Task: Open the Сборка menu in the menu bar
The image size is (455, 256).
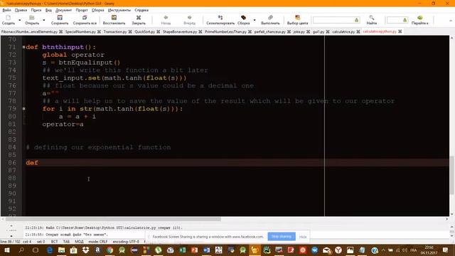Action: 98,10
